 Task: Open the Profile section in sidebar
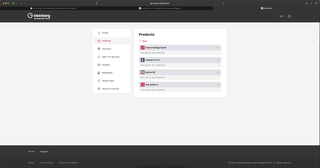(x=105, y=33)
